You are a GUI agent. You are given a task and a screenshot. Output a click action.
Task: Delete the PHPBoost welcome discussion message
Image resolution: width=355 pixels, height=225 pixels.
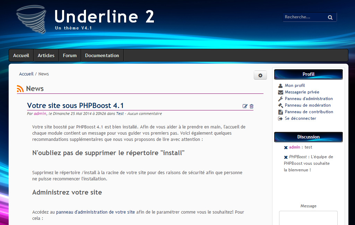coord(286,157)
